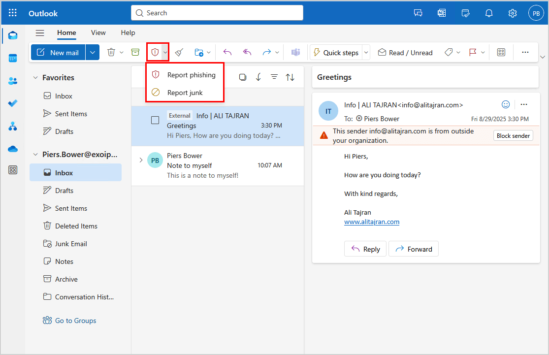Click the Settings gear icon
The image size is (549, 355).
click(513, 13)
